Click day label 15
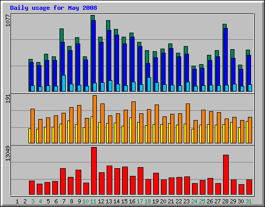Screen dimensions: 265x207 point(124,201)
